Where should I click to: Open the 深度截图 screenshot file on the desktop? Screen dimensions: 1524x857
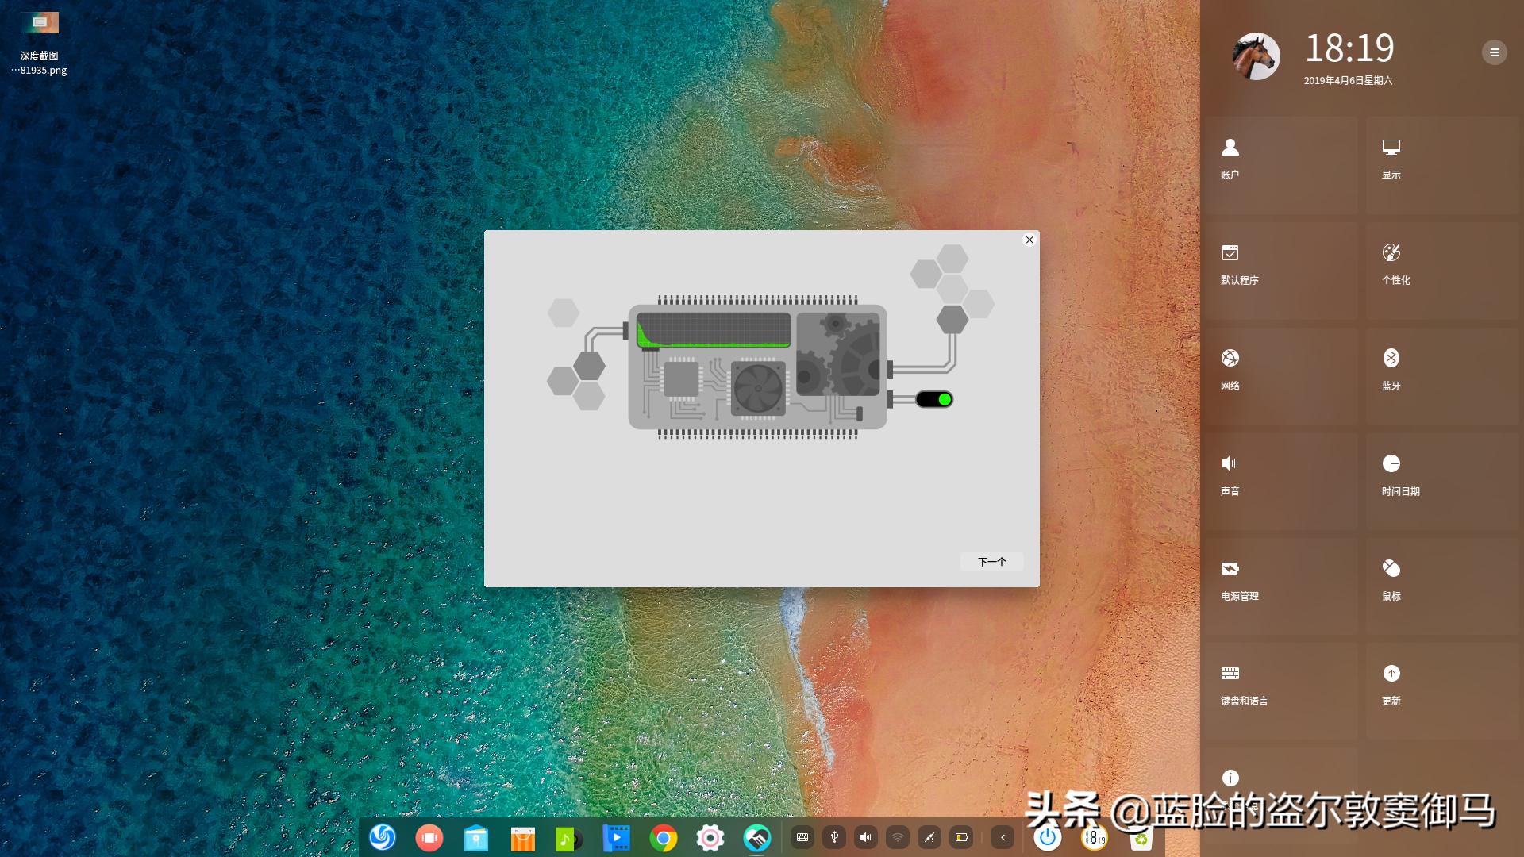(39, 22)
